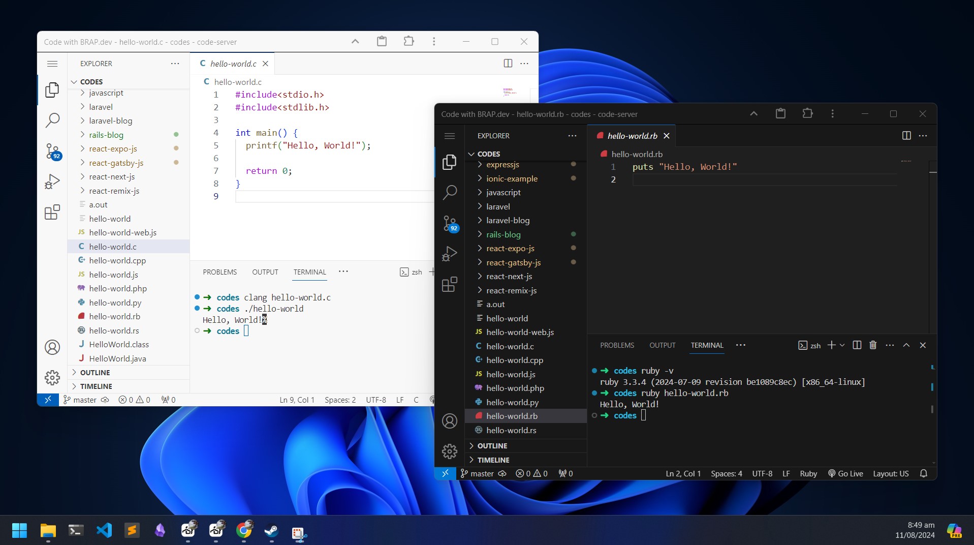974x545 pixels.
Task: Open Extensions view in the light window
Action: click(x=52, y=212)
